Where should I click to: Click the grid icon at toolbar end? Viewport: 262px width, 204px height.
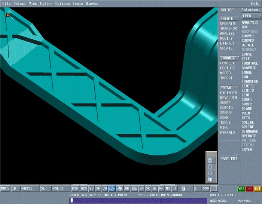214,188
